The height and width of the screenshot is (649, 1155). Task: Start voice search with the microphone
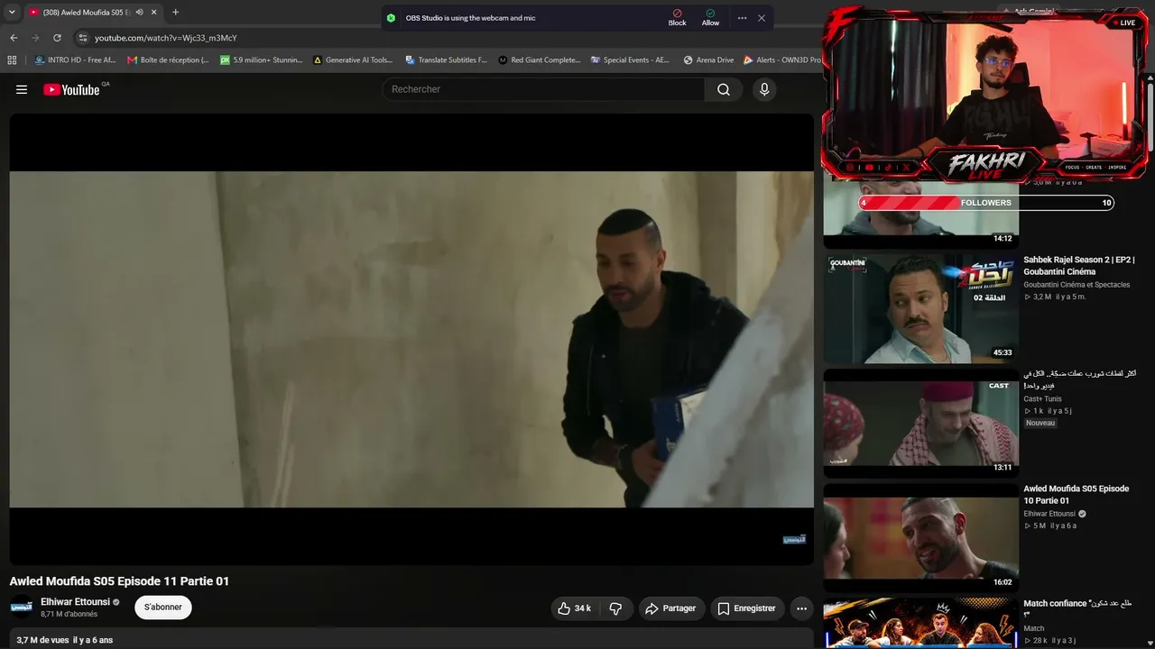tap(764, 89)
